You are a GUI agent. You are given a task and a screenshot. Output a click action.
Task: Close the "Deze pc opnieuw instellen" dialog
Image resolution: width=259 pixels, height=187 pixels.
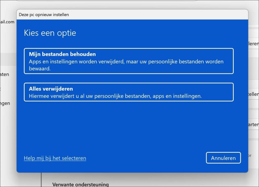tap(243, 14)
